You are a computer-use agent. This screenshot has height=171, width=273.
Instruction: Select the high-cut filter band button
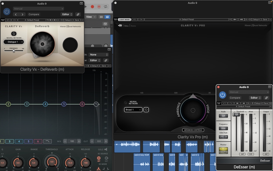tap(47, 141)
